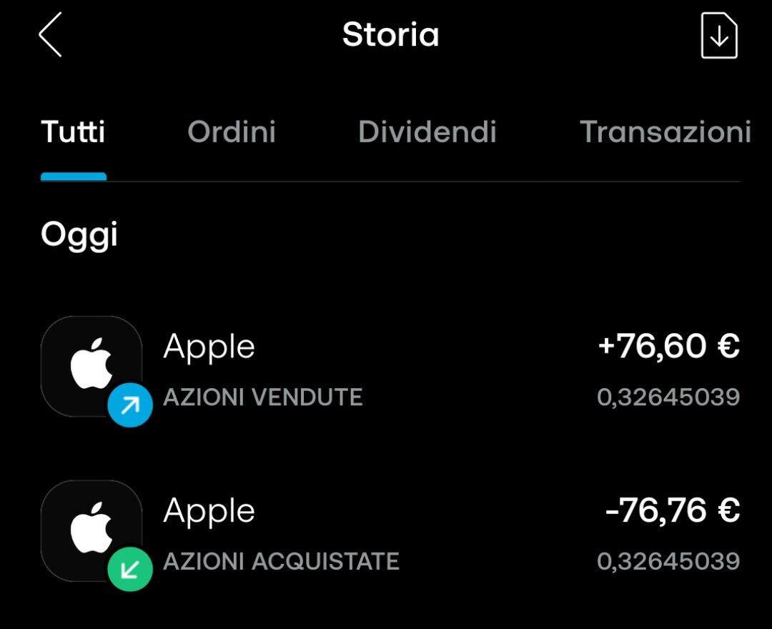Image resolution: width=772 pixels, height=629 pixels.
Task: Tap the purchased share quantity 0,32645039
Action: (x=668, y=562)
